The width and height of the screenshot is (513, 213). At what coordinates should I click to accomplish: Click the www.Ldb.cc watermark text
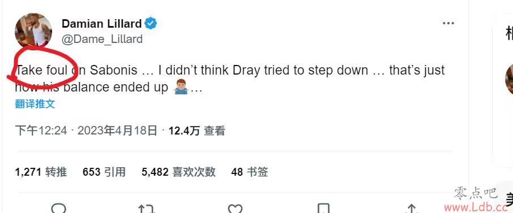point(476,207)
